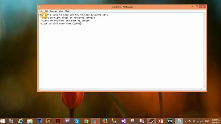Open Firefox from taskbar

click(105, 121)
